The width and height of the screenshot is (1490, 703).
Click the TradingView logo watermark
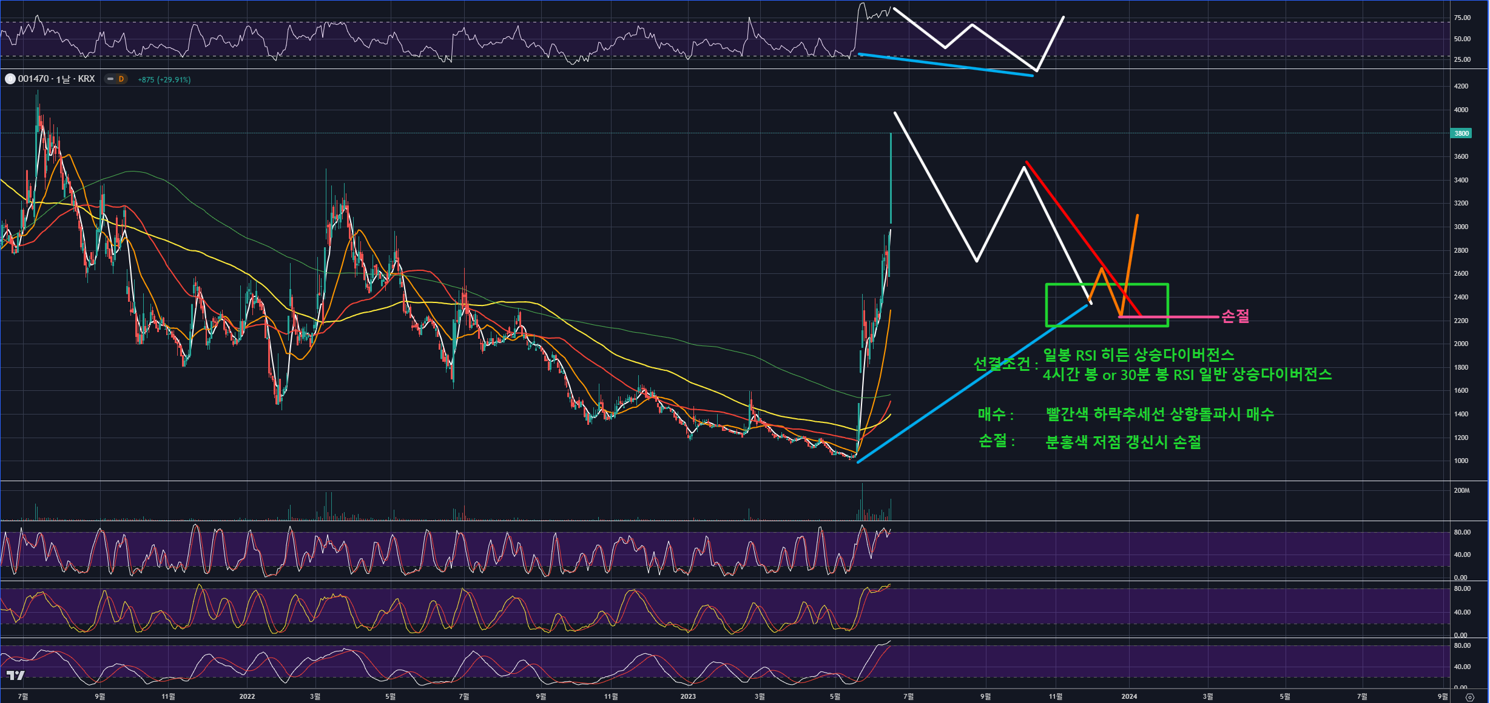pos(16,675)
